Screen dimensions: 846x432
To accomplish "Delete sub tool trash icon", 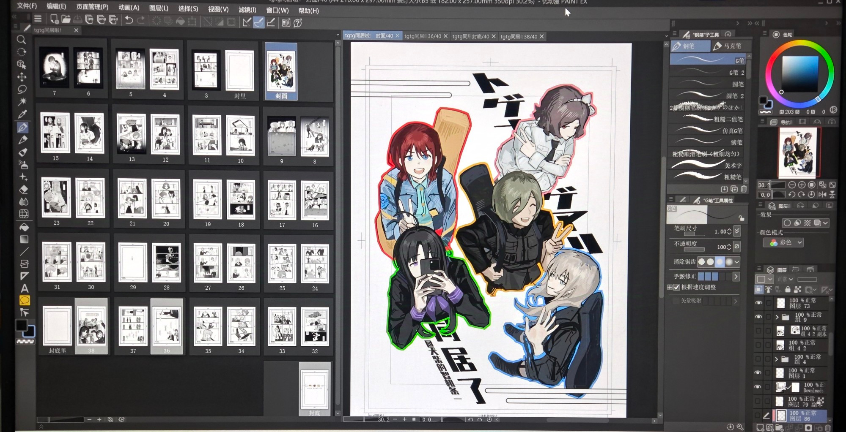I will pos(744,189).
